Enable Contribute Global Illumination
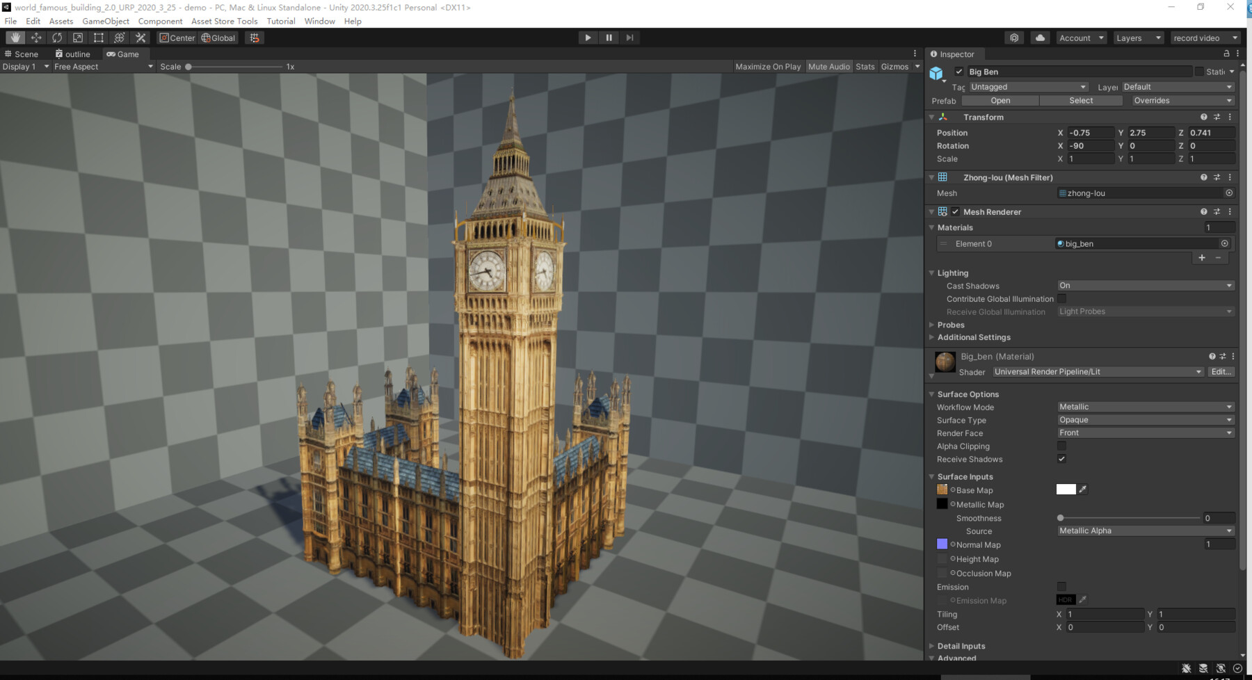This screenshot has height=680, width=1252. click(x=1062, y=298)
